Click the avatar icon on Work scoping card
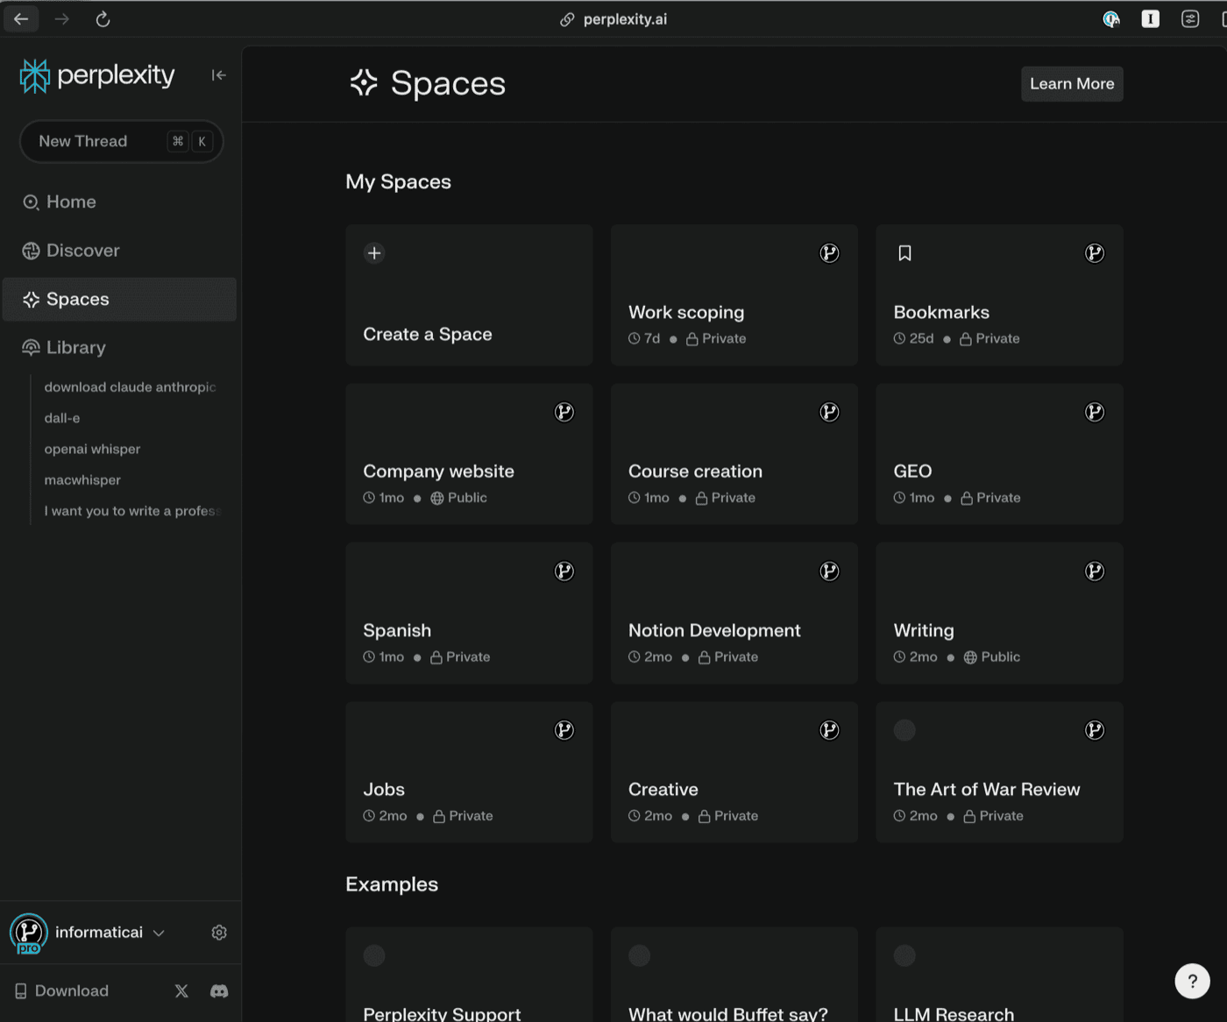This screenshot has height=1022, width=1227. pyautogui.click(x=829, y=253)
